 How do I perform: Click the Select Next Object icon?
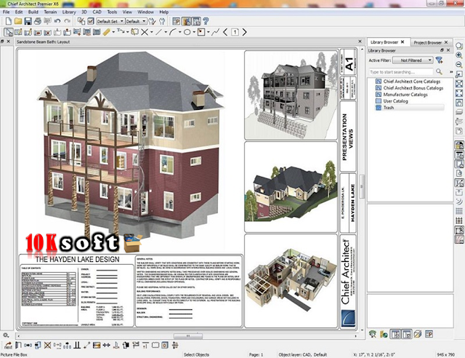[8, 345]
